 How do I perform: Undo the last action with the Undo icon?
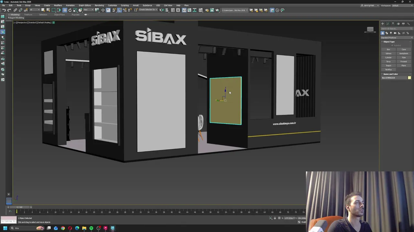click(x=4, y=10)
